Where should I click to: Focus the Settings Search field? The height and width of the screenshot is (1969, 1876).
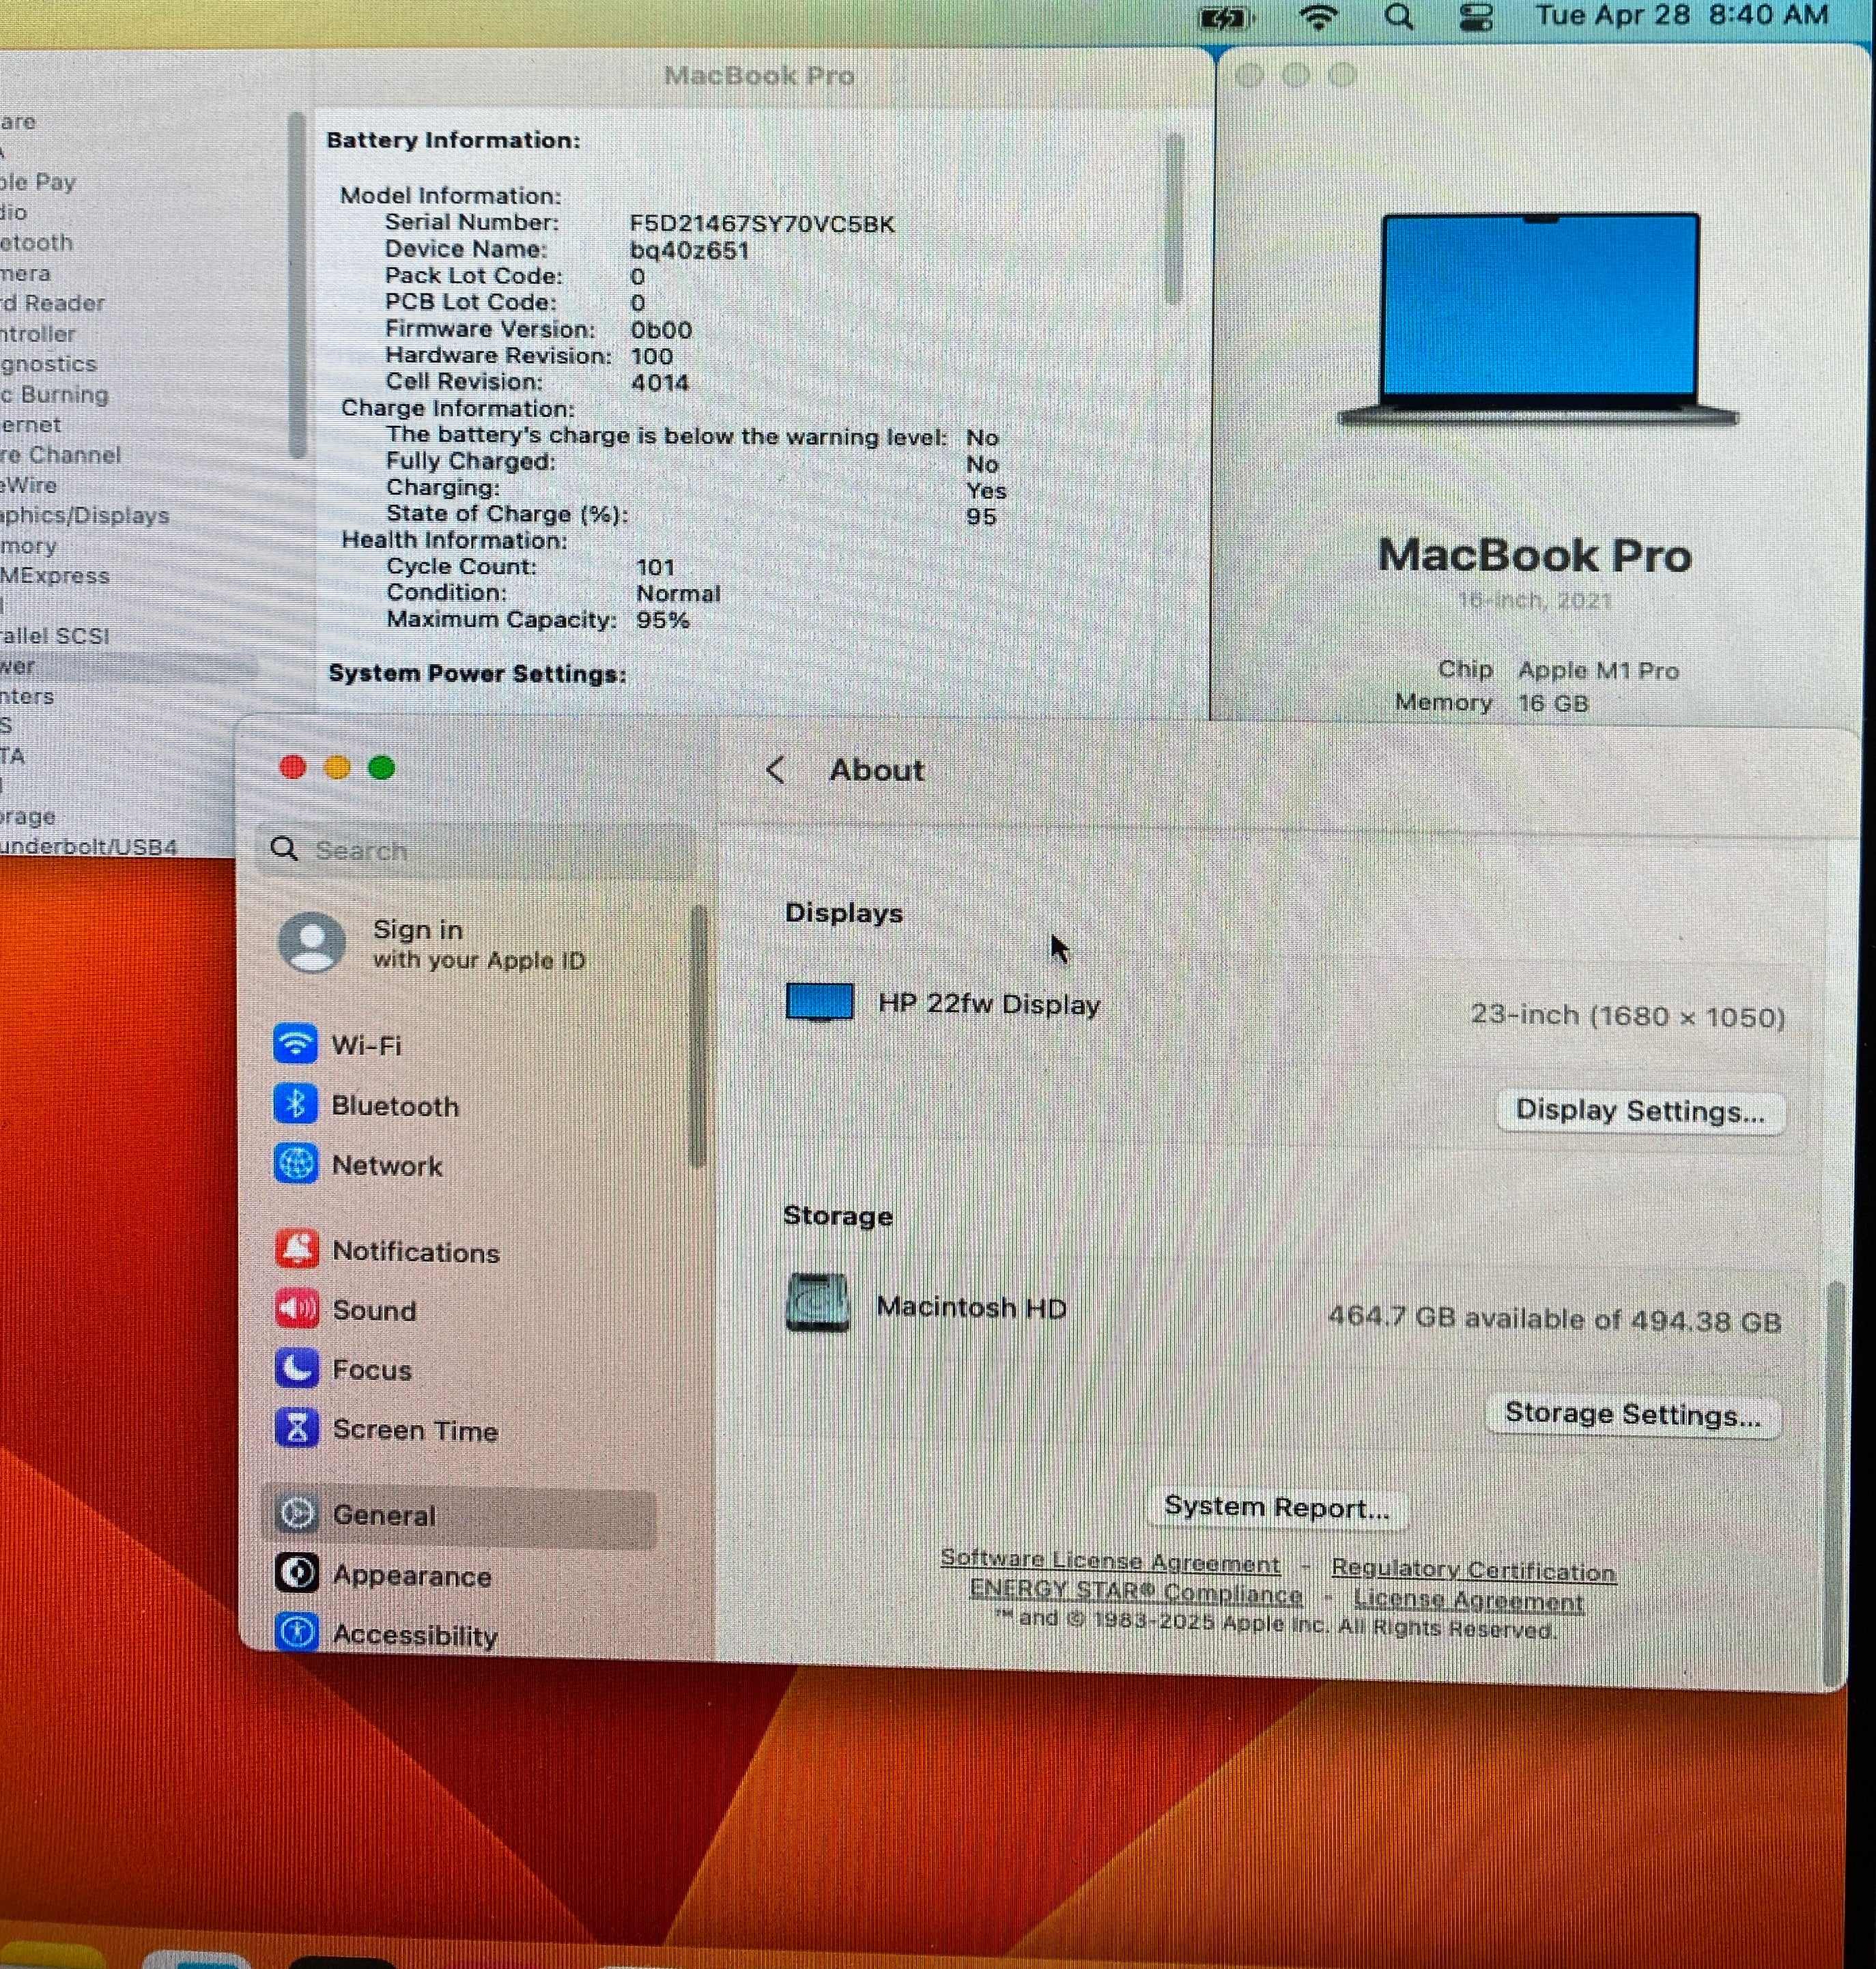[474, 850]
